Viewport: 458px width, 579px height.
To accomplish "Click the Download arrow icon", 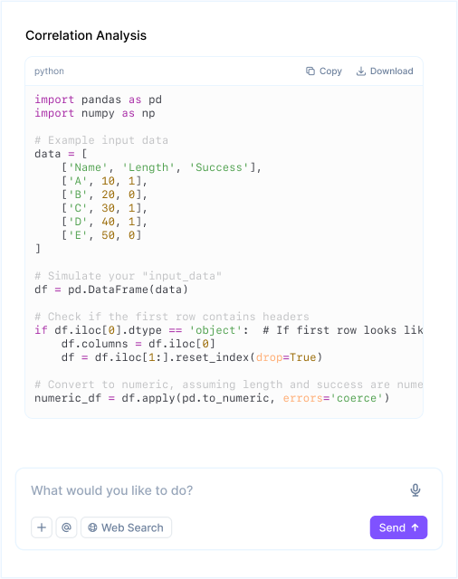I will pyautogui.click(x=361, y=71).
